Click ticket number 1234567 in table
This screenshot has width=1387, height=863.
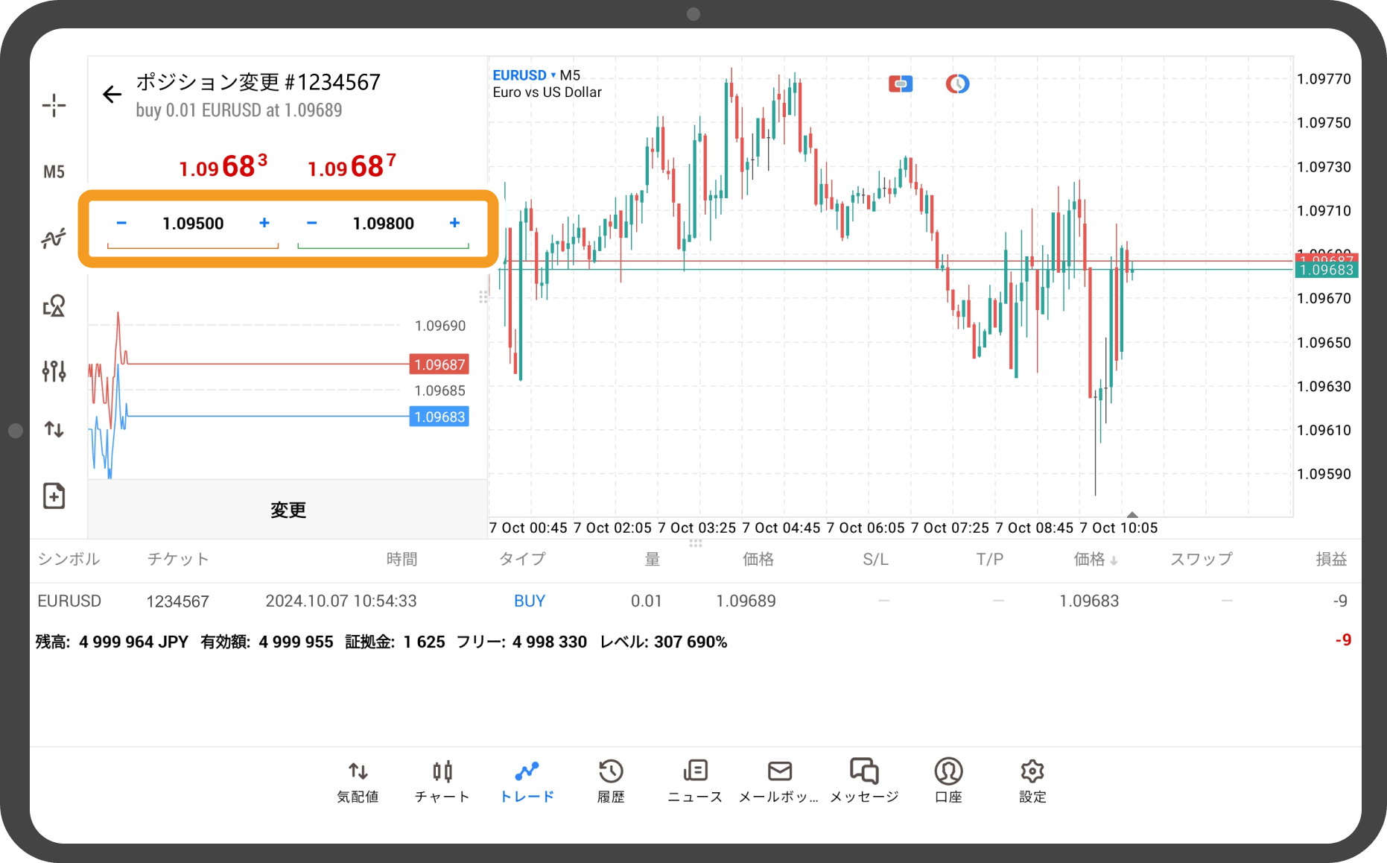[x=177, y=601]
